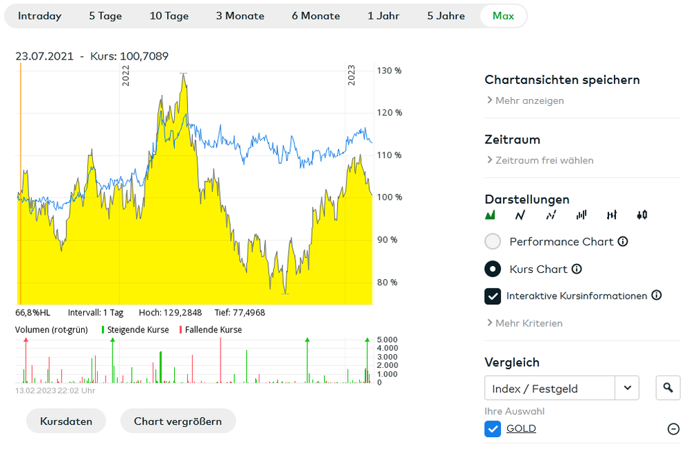The height and width of the screenshot is (449, 693).
Task: Switch to dashed line chart style icon
Action: tap(551, 215)
